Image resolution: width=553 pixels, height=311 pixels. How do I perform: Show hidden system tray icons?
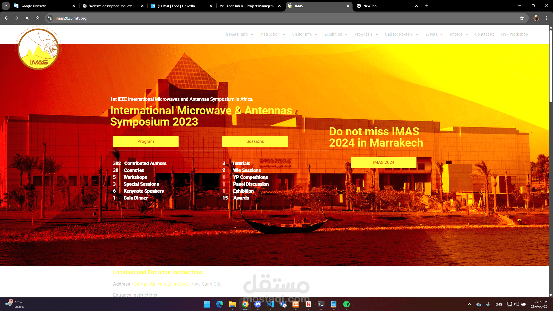pos(469,304)
